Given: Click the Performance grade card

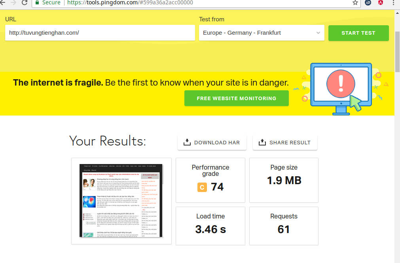Looking at the screenshot, I should coord(210,180).
